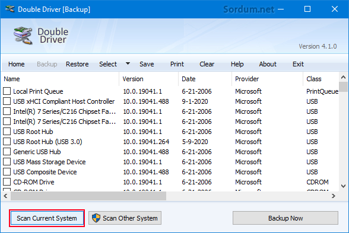This screenshot has width=349, height=233.
Task: Click the Double Driver logo icon
Action: tap(23, 36)
